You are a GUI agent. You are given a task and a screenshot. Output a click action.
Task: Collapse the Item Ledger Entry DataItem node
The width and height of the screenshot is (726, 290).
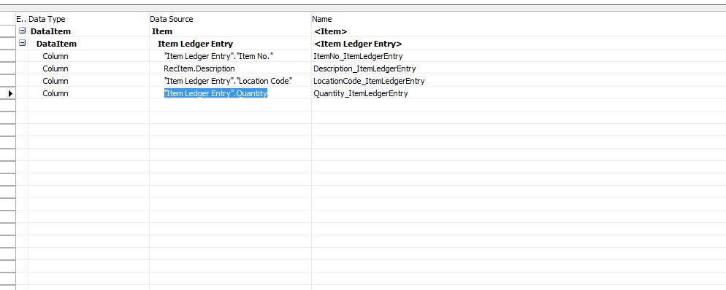pos(22,44)
